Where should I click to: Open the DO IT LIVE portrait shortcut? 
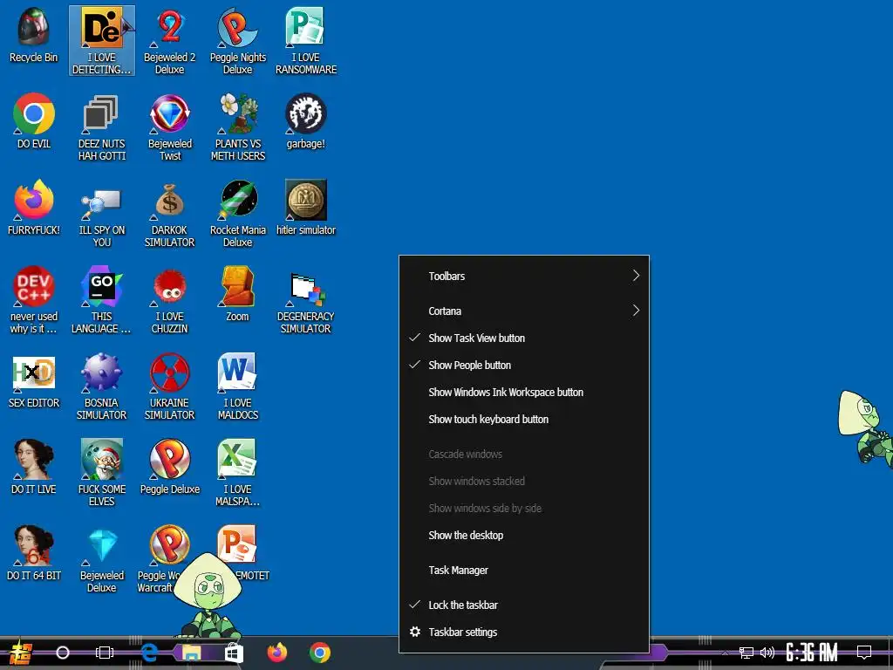[34, 467]
